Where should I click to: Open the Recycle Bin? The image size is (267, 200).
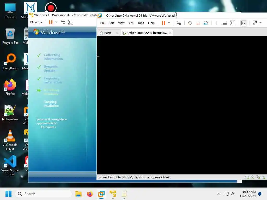10,36
